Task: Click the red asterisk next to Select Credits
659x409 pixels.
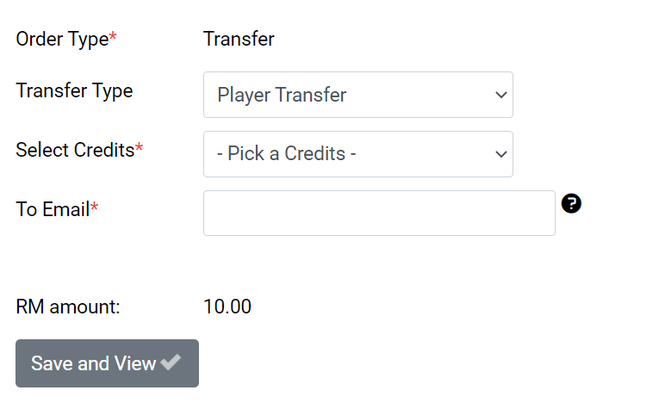Action: 139,148
